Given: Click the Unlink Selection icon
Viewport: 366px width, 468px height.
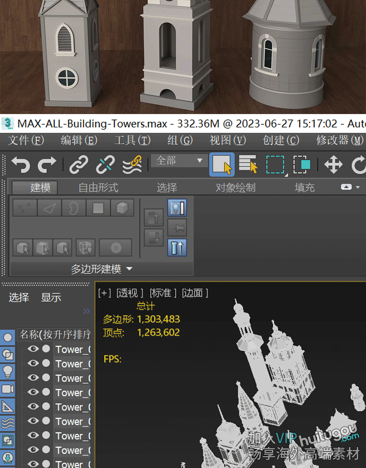Looking at the screenshot, I should point(105,165).
